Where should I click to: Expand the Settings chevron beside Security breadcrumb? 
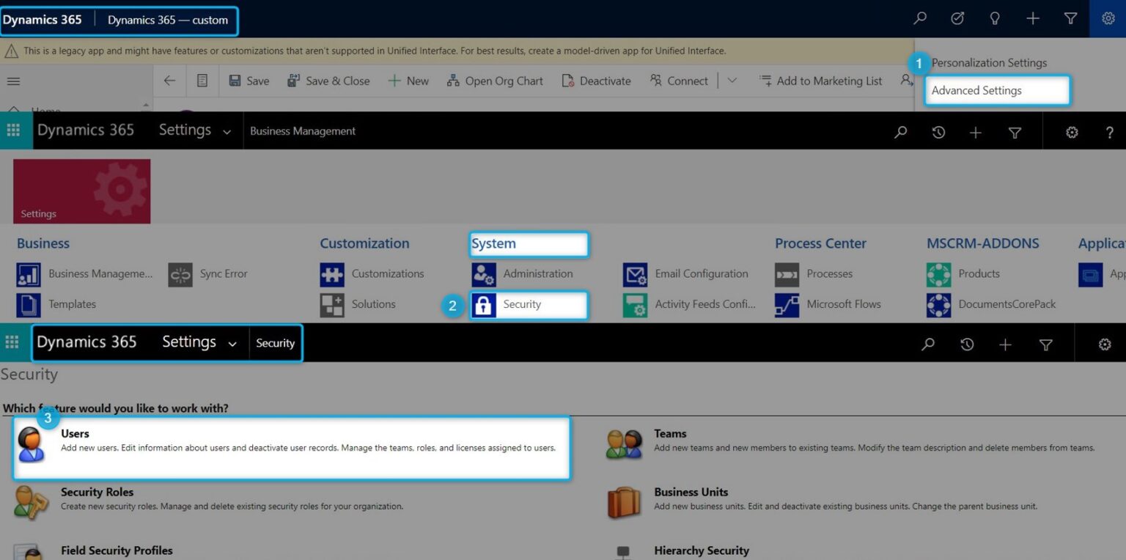click(x=233, y=343)
